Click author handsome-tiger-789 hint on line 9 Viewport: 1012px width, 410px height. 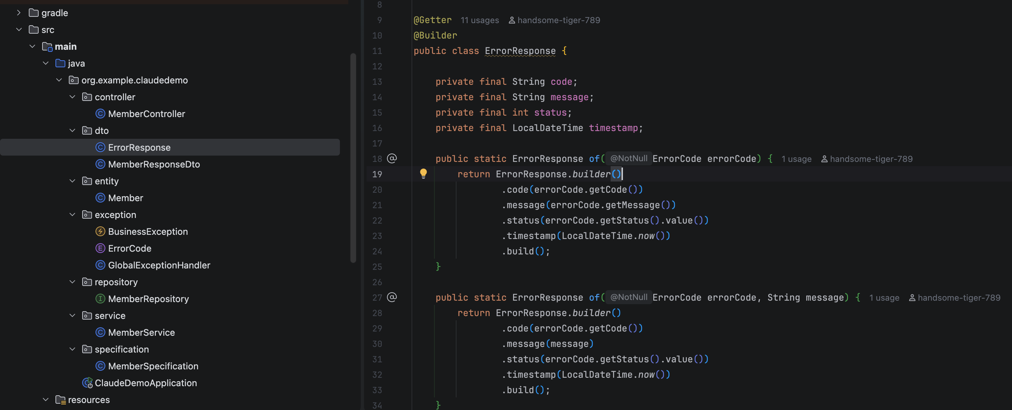tap(558, 20)
